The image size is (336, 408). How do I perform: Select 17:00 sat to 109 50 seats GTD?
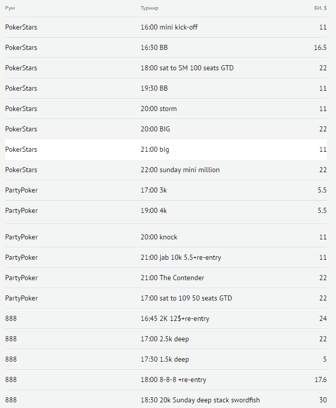click(x=186, y=298)
